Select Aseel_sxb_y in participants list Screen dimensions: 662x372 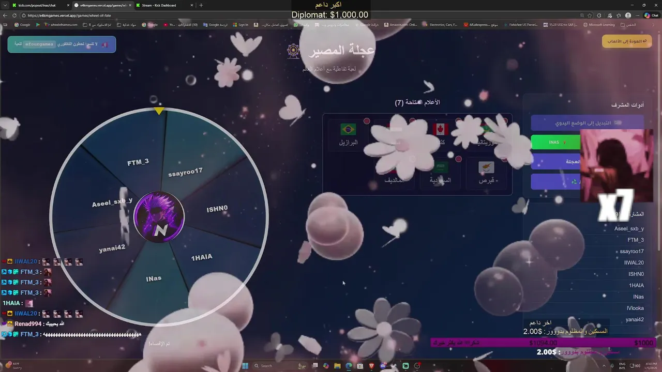[629, 228]
